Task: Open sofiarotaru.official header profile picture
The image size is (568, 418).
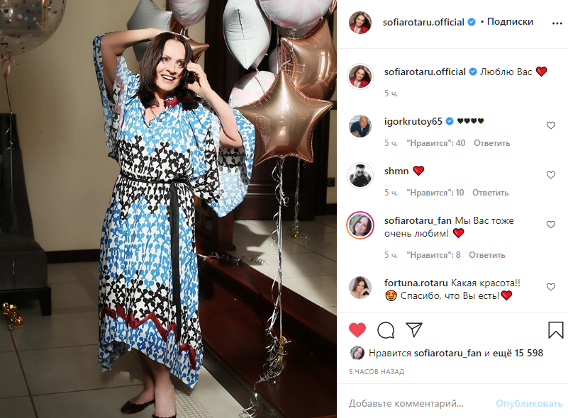Action: pos(360,23)
